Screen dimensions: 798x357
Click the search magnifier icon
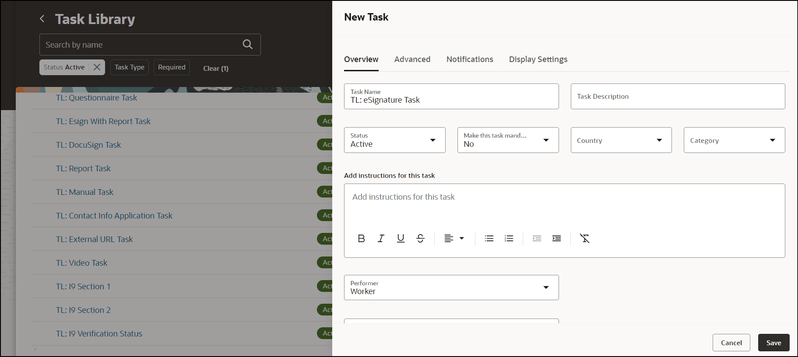click(x=247, y=45)
